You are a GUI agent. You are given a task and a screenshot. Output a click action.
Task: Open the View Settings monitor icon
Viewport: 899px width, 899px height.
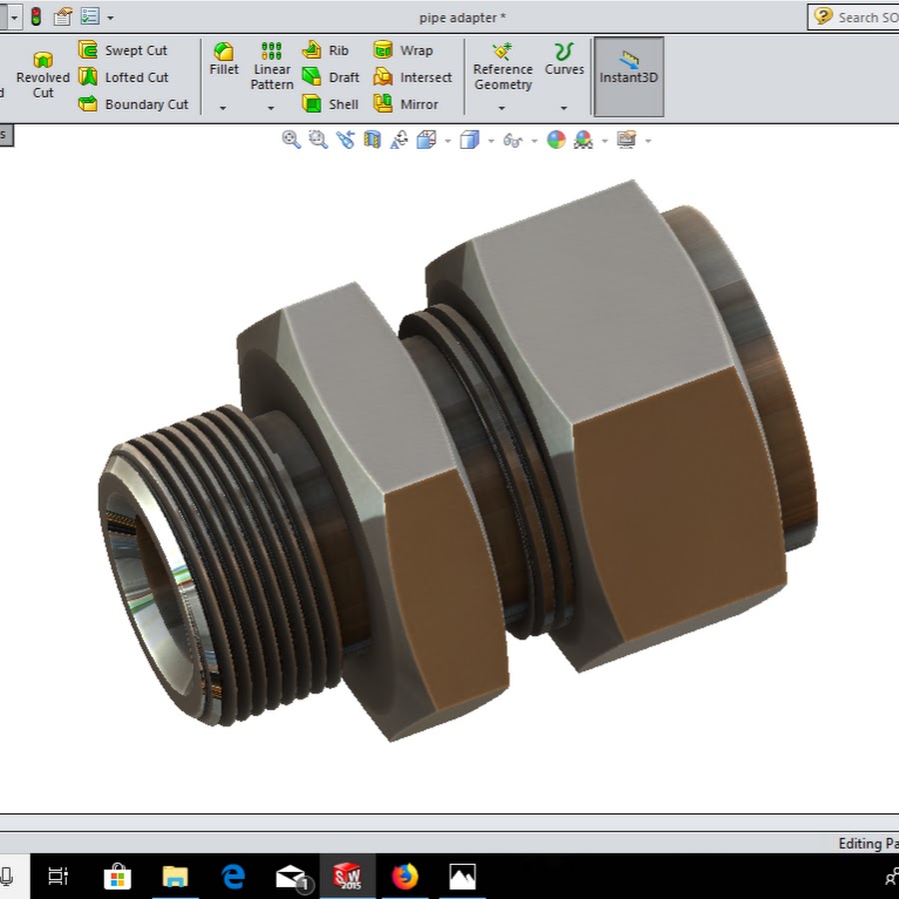[x=626, y=139]
